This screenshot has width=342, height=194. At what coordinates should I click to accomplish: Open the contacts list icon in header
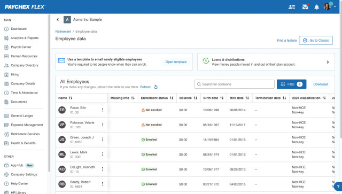[x=292, y=7]
